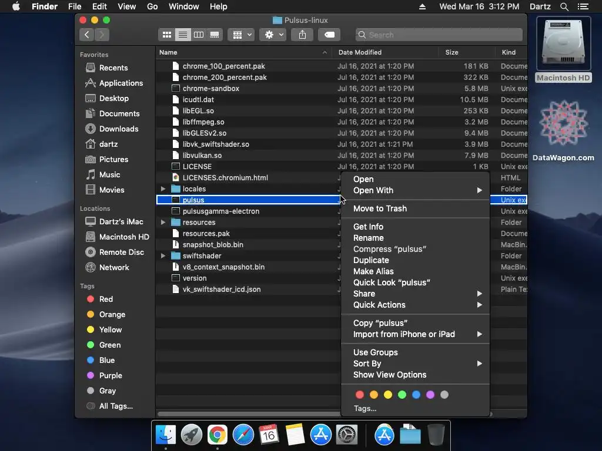Viewport: 602px width, 451px height.
Task: Open Documents in the sidebar
Action: coord(112,114)
